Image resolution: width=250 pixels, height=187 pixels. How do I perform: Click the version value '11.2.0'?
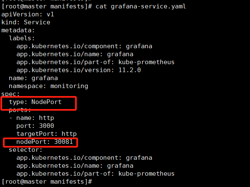pos(130,70)
